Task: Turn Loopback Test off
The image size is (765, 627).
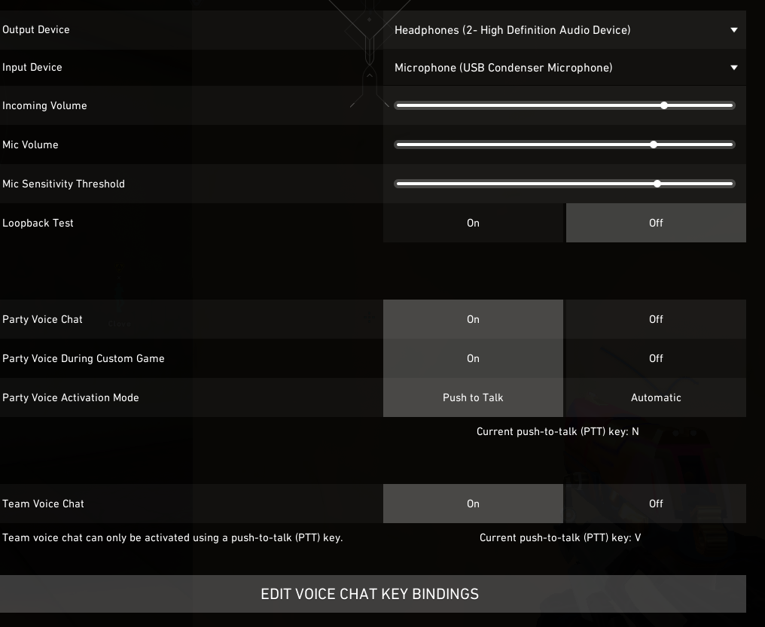Action: click(656, 223)
